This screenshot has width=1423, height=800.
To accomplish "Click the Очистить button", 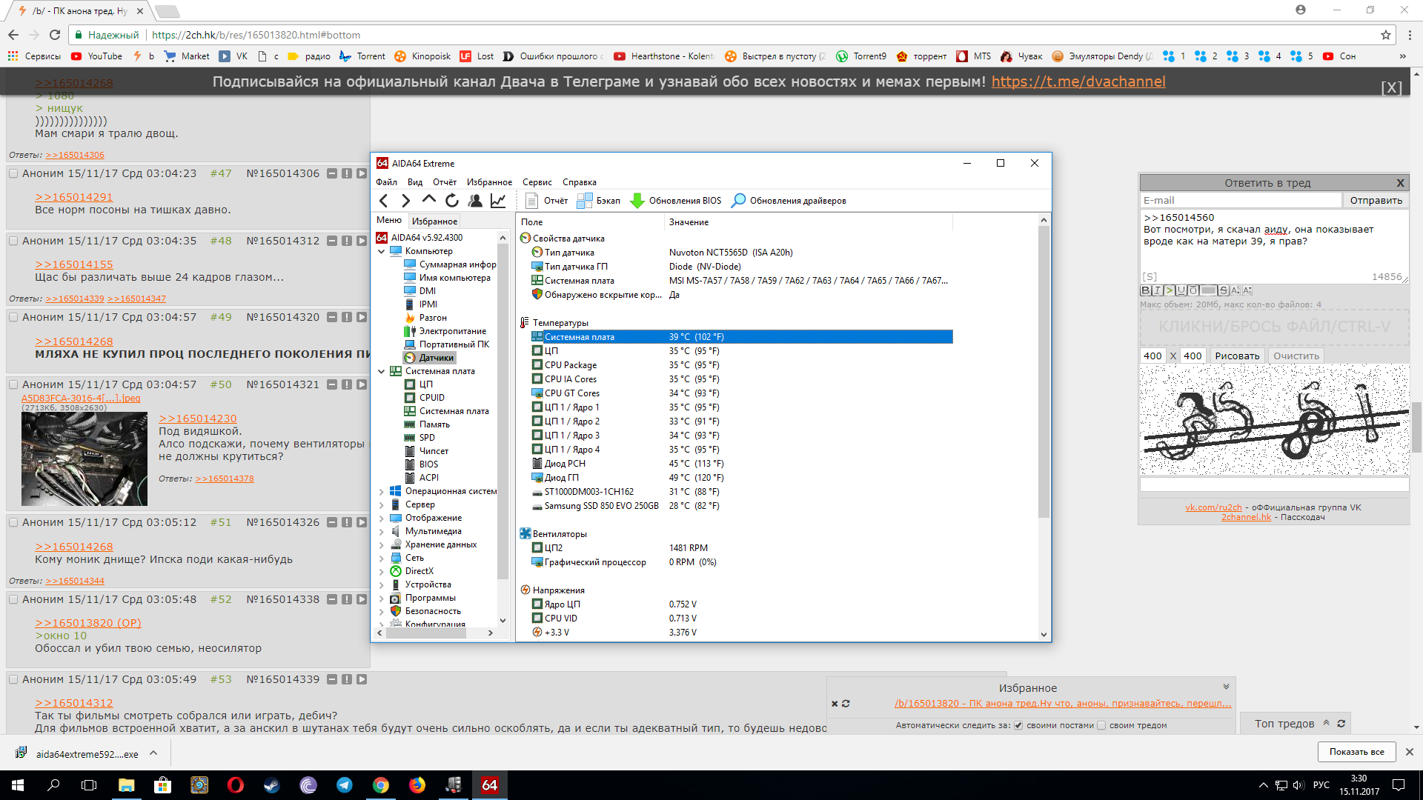I will (1296, 356).
